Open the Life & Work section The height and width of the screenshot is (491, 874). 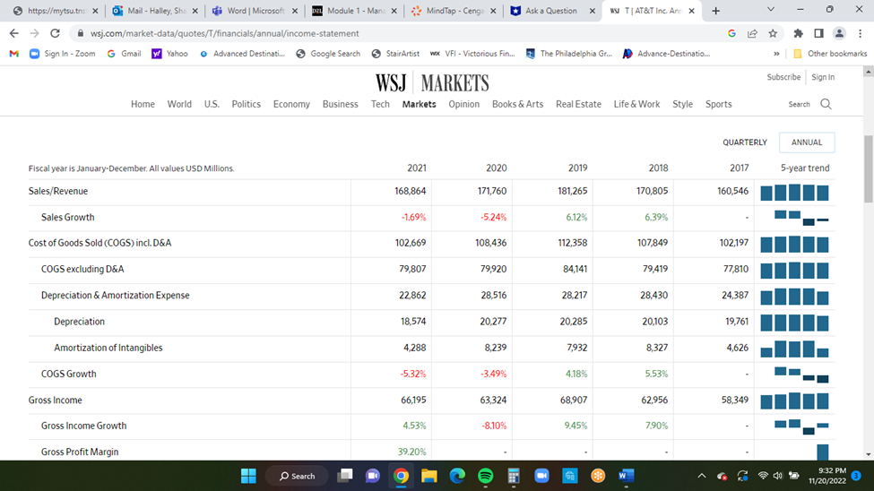(x=636, y=104)
